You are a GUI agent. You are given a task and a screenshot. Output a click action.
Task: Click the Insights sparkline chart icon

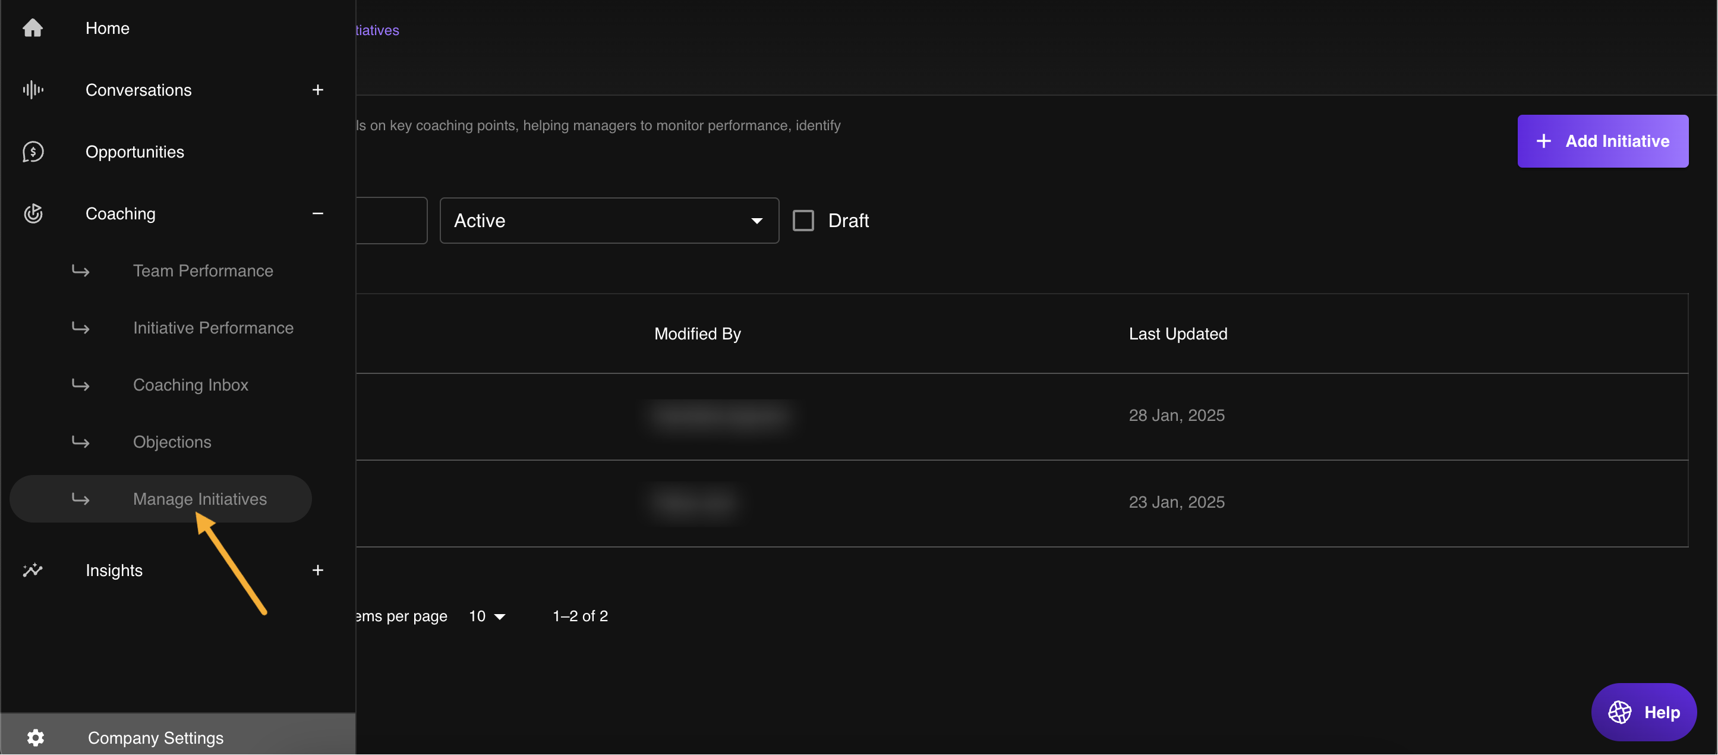pyautogui.click(x=33, y=570)
